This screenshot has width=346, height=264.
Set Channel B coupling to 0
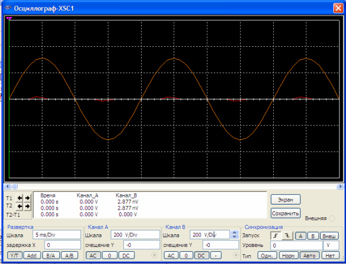coord(186,256)
